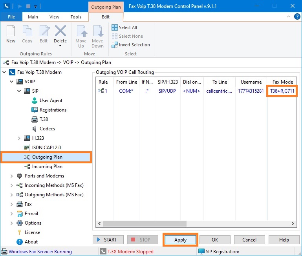Expand the Options tree node
The height and width of the screenshot is (256, 302).
point(12,223)
